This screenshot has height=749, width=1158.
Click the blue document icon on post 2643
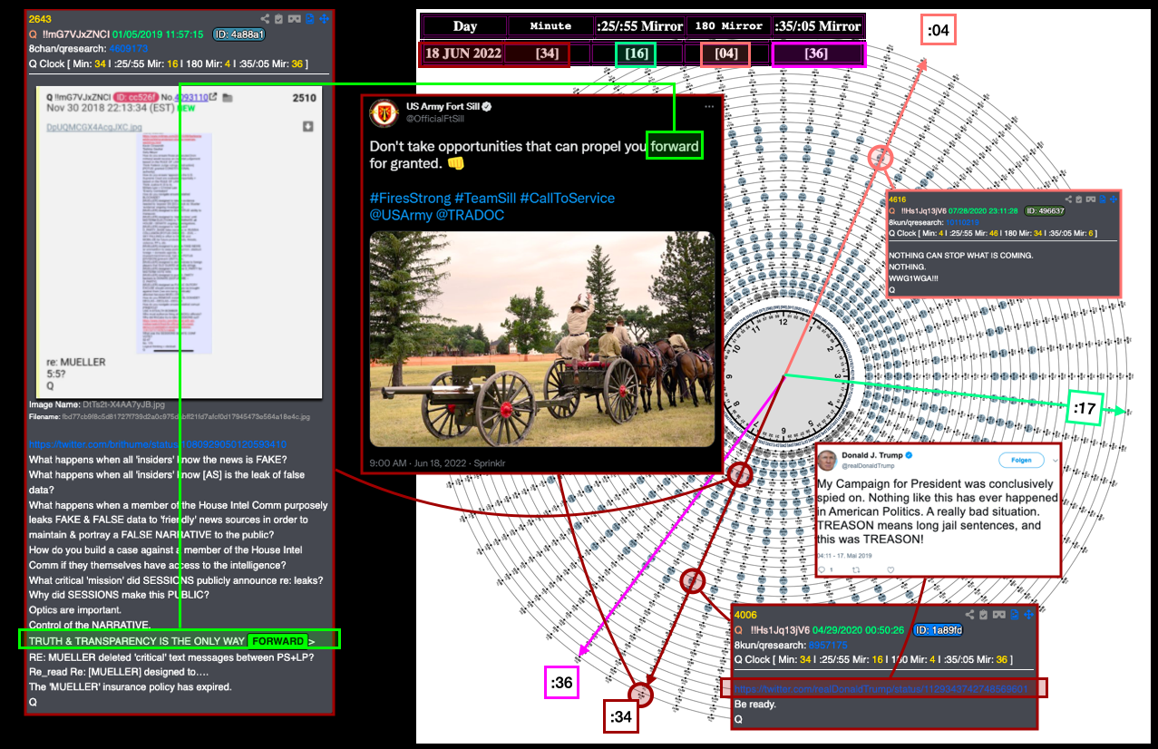click(x=310, y=18)
